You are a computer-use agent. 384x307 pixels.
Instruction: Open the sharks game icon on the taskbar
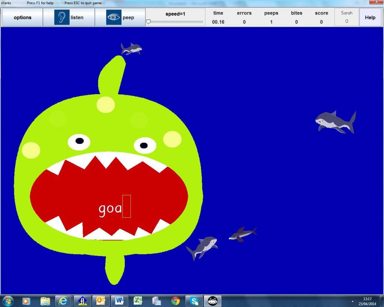pyautogui.click(x=212, y=301)
